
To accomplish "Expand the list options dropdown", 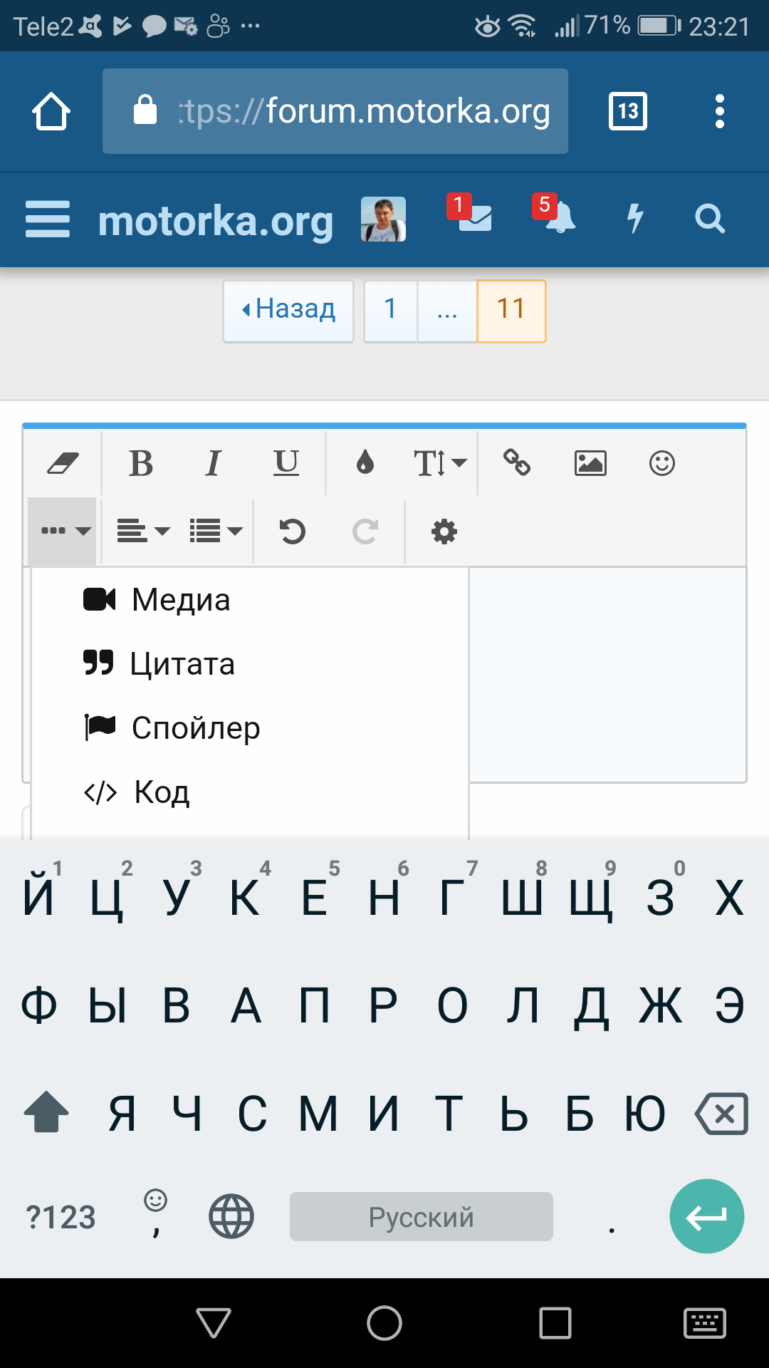I will pos(216,532).
